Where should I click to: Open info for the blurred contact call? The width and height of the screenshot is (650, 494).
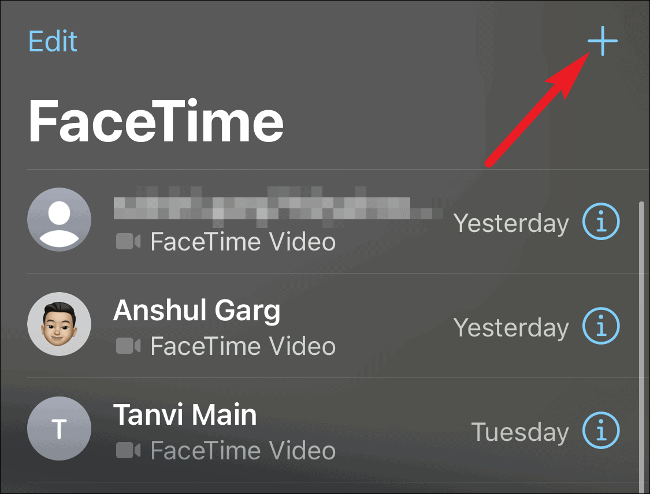tap(601, 222)
